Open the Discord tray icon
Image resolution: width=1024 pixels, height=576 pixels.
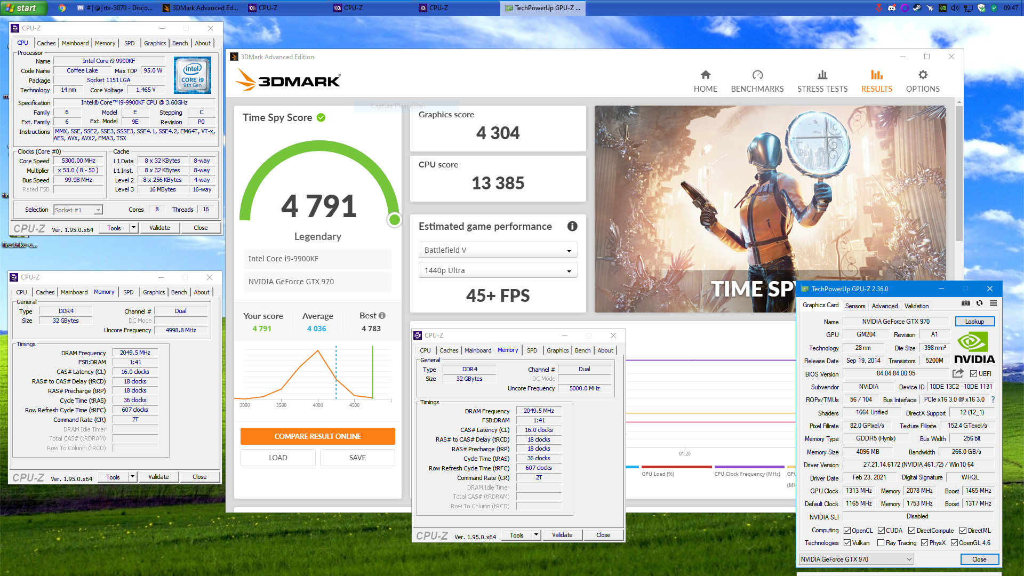[891, 8]
